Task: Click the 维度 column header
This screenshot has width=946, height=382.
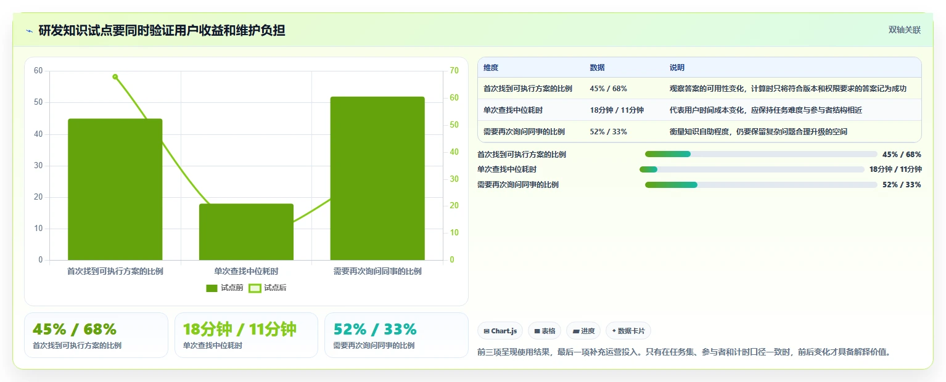Action: (x=491, y=68)
